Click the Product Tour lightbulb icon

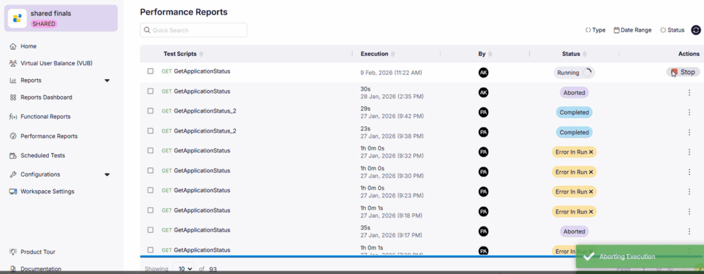tap(13, 252)
